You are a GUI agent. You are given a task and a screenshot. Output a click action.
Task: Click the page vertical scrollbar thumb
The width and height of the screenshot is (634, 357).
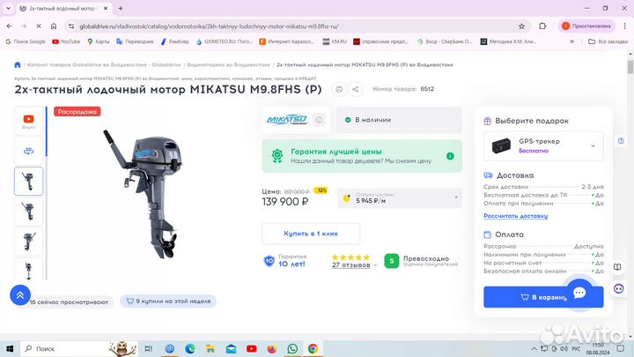(x=630, y=66)
